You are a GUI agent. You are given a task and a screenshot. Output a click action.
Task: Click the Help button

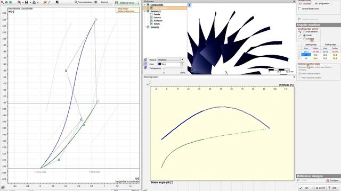point(332,188)
